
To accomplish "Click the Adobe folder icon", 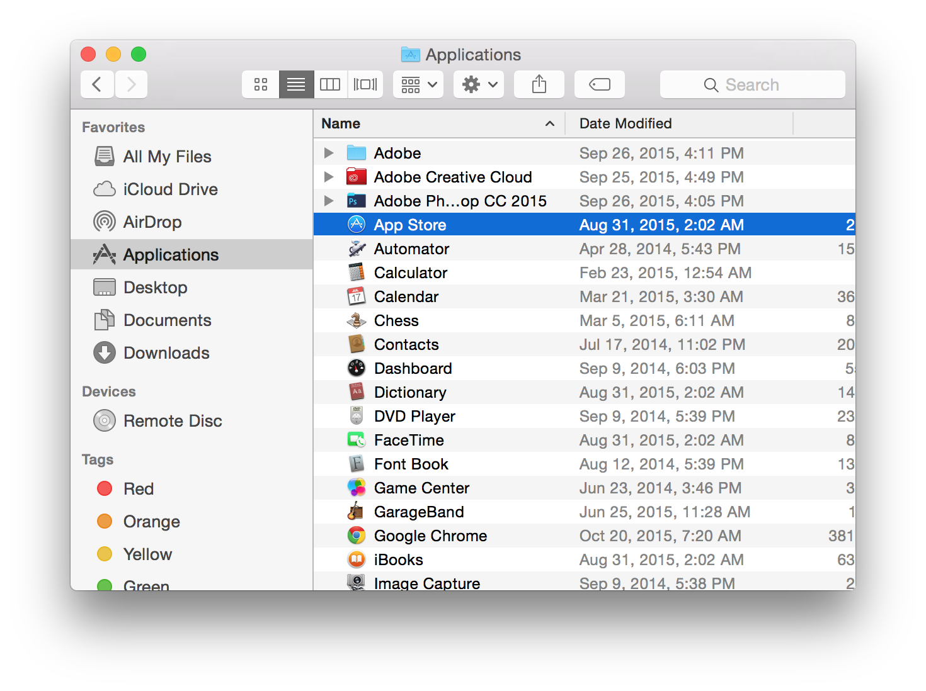I will (x=357, y=153).
